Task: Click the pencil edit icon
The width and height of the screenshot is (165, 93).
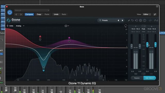Action: pos(129,20)
